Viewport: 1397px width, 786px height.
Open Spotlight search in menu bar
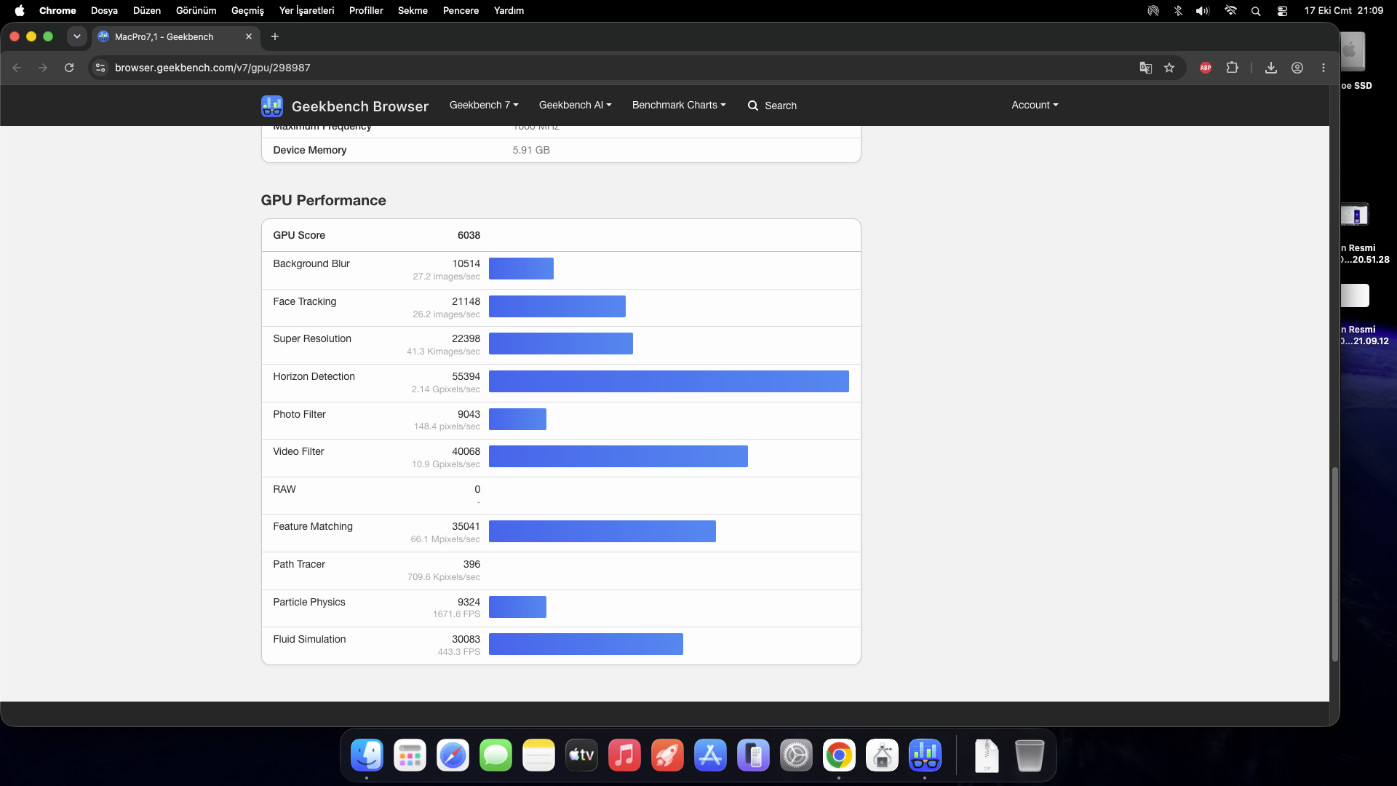[1256, 11]
